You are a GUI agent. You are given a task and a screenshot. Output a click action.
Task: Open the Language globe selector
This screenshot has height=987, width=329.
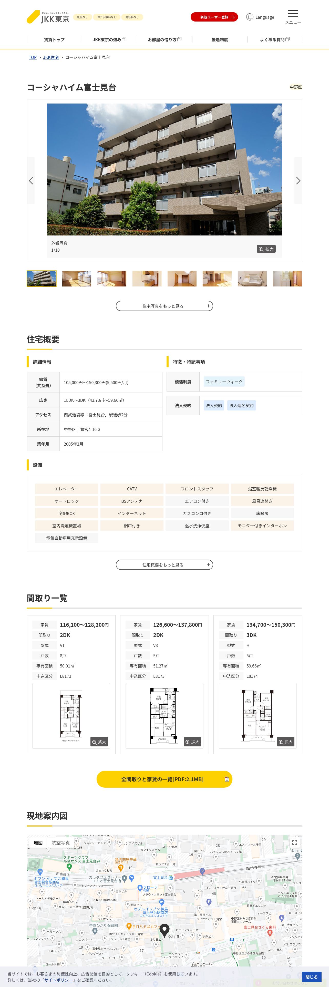[x=260, y=17]
